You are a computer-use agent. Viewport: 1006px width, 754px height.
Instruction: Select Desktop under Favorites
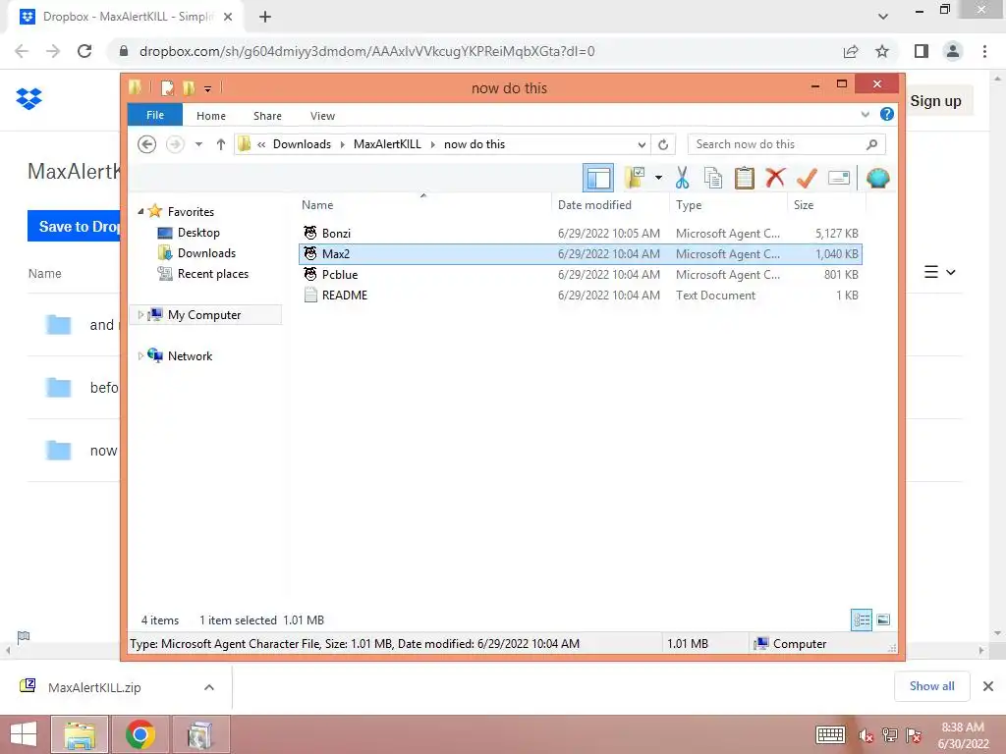[198, 232]
